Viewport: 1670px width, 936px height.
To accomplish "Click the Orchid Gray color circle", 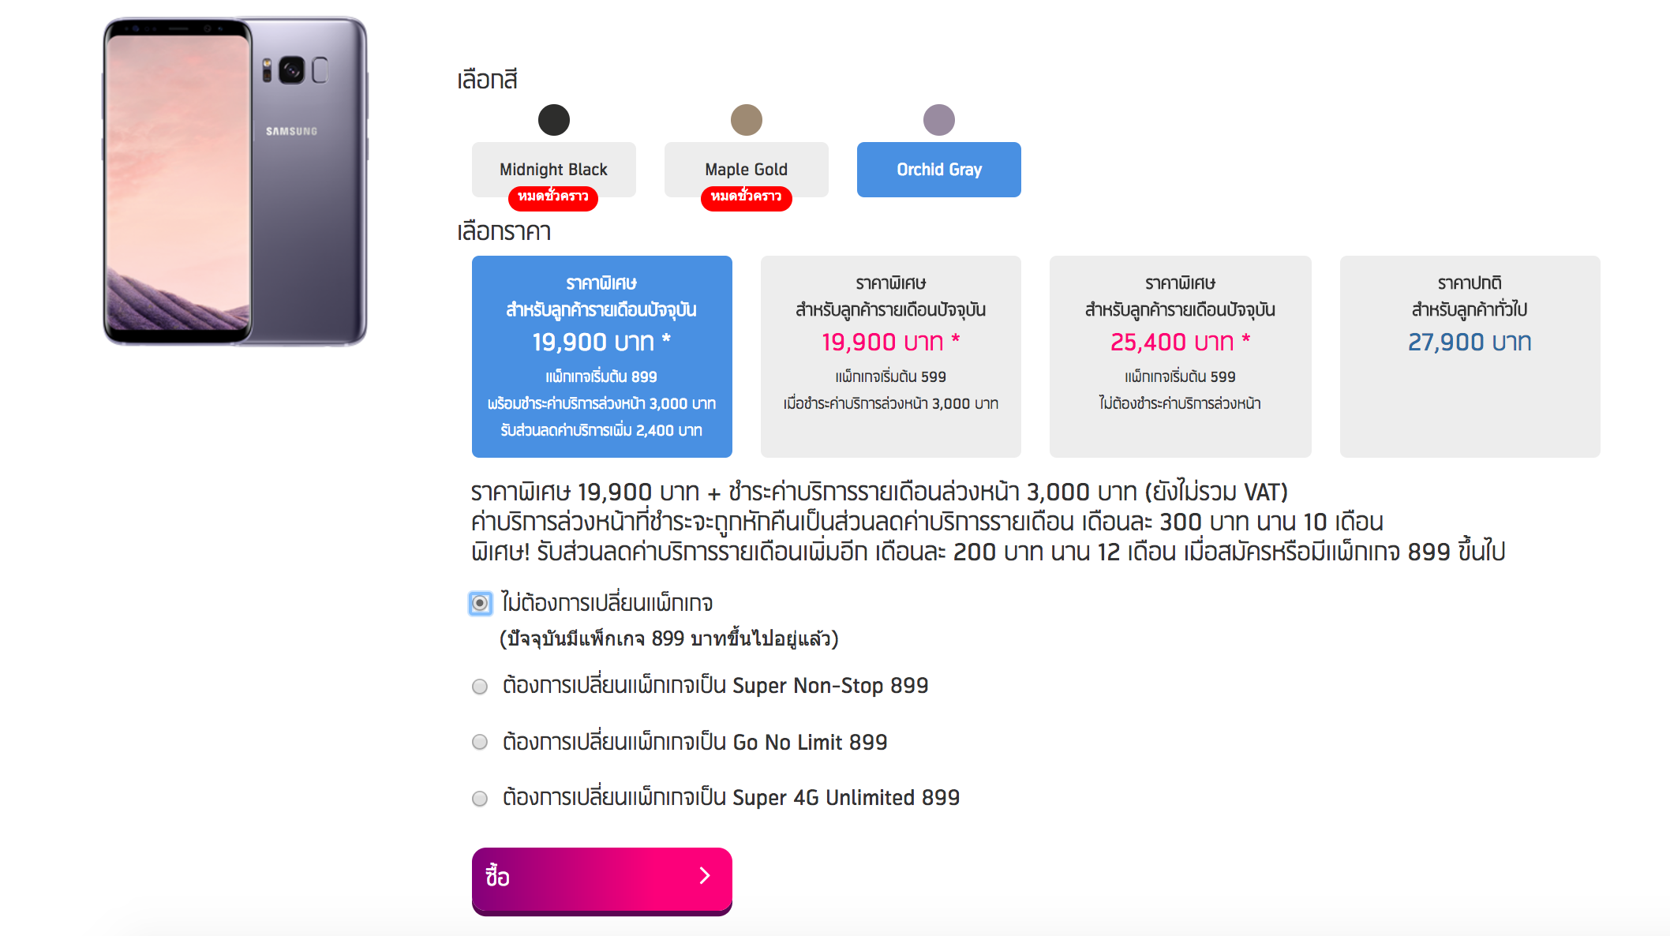I will (938, 120).
